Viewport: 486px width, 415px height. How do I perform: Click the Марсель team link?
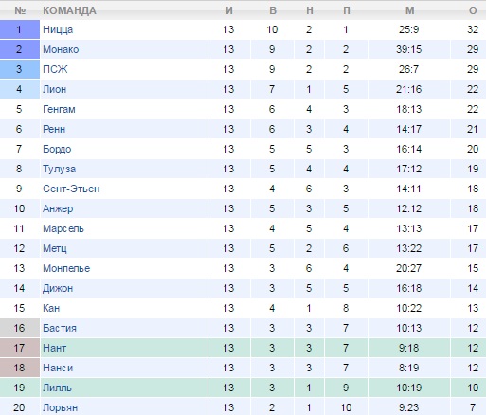(63, 228)
